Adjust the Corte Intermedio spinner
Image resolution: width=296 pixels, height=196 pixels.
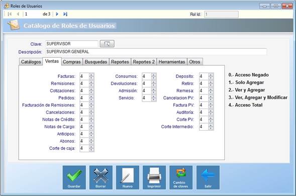click(207, 127)
